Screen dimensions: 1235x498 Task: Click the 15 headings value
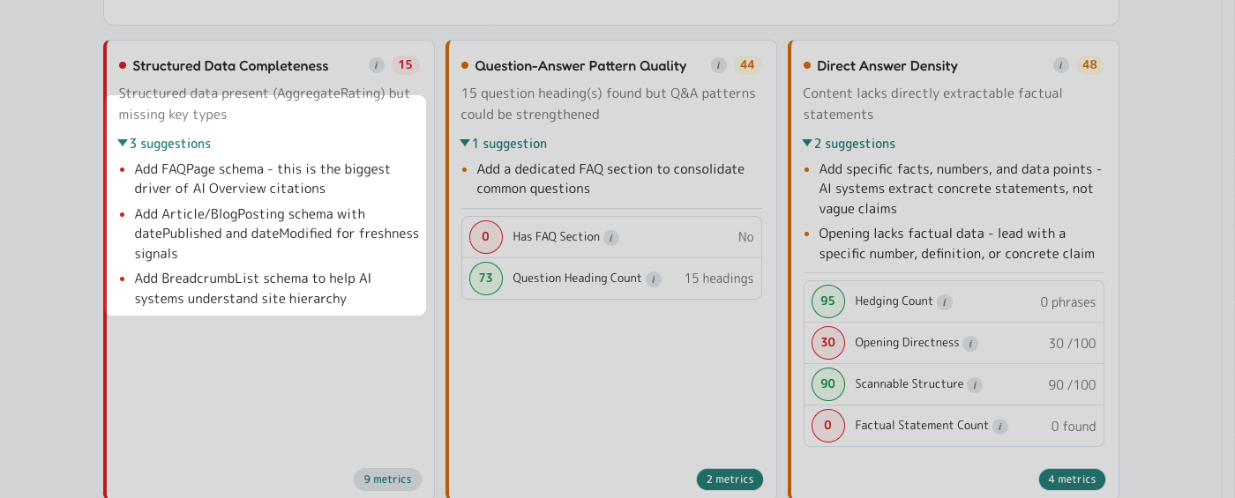[x=719, y=279]
